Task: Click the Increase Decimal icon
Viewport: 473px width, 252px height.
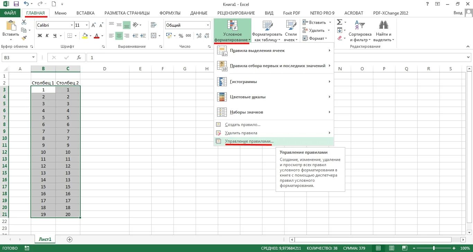Action: click(198, 36)
